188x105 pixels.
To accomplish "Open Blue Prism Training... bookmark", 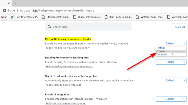I will click(x=118, y=17).
